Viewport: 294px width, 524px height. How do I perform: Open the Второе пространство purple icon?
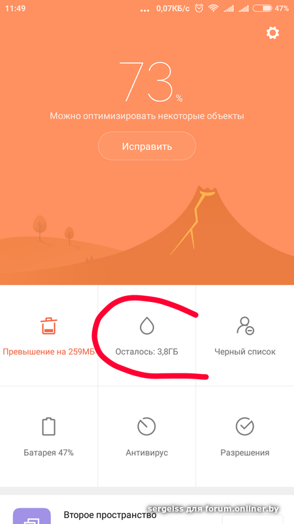coord(31,516)
